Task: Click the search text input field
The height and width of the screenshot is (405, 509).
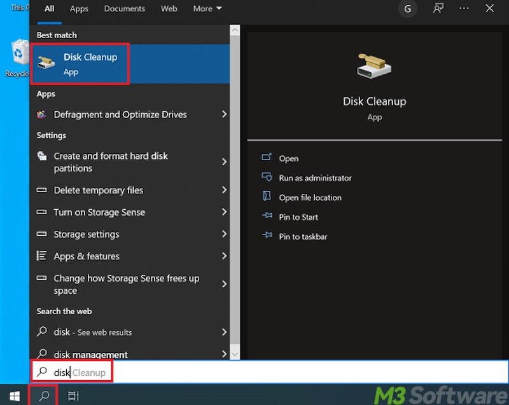Action: pyautogui.click(x=269, y=372)
